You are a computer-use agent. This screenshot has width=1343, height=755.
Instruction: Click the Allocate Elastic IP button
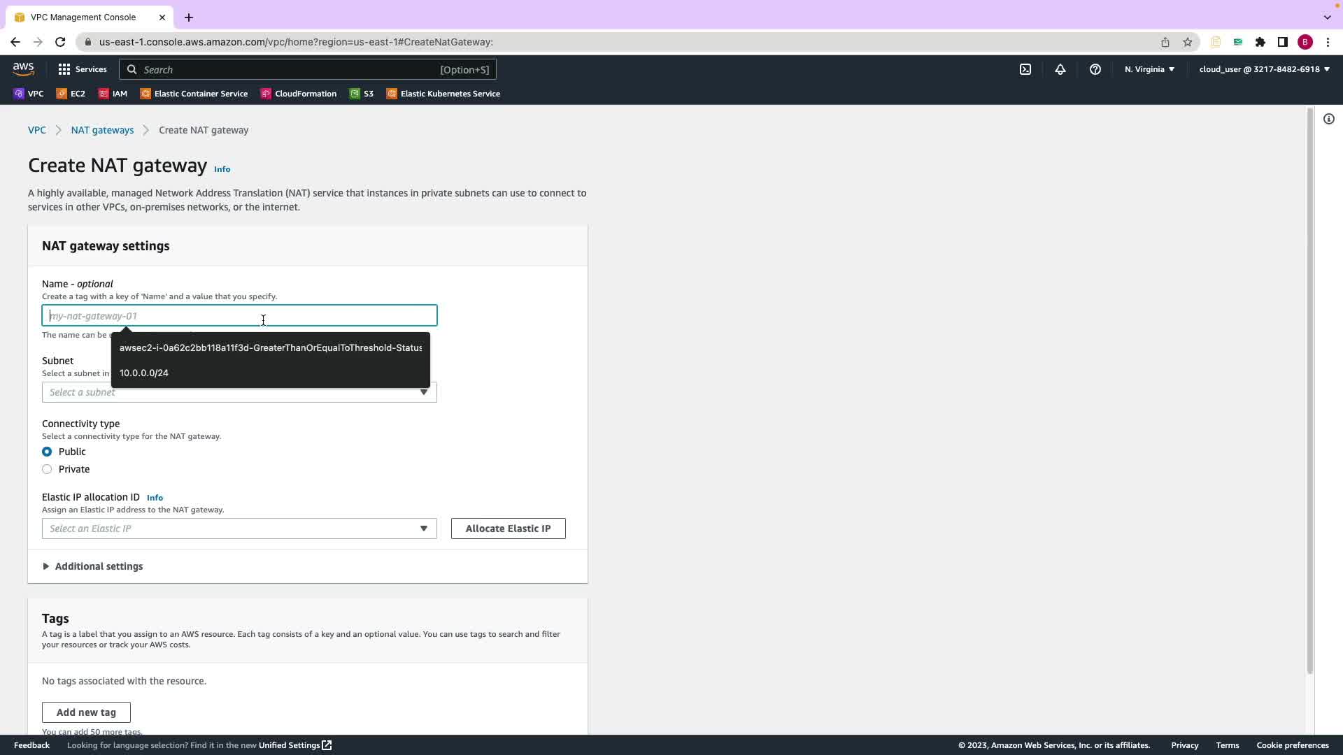[508, 528]
